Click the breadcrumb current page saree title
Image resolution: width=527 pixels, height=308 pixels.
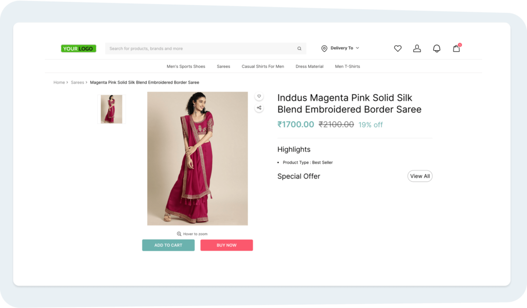point(145,83)
